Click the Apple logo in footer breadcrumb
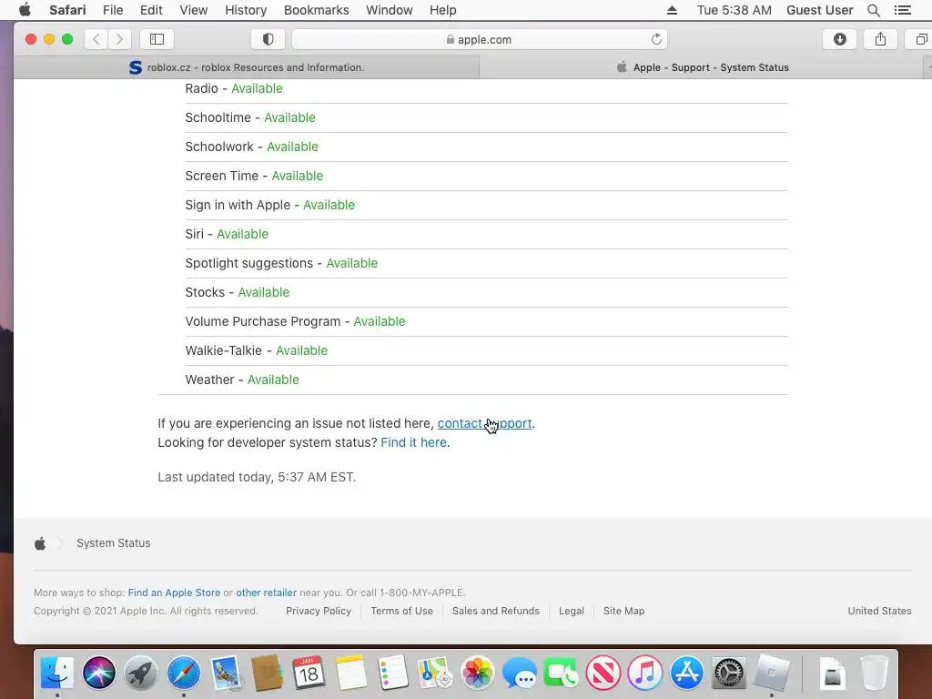The width and height of the screenshot is (932, 699). point(40,542)
